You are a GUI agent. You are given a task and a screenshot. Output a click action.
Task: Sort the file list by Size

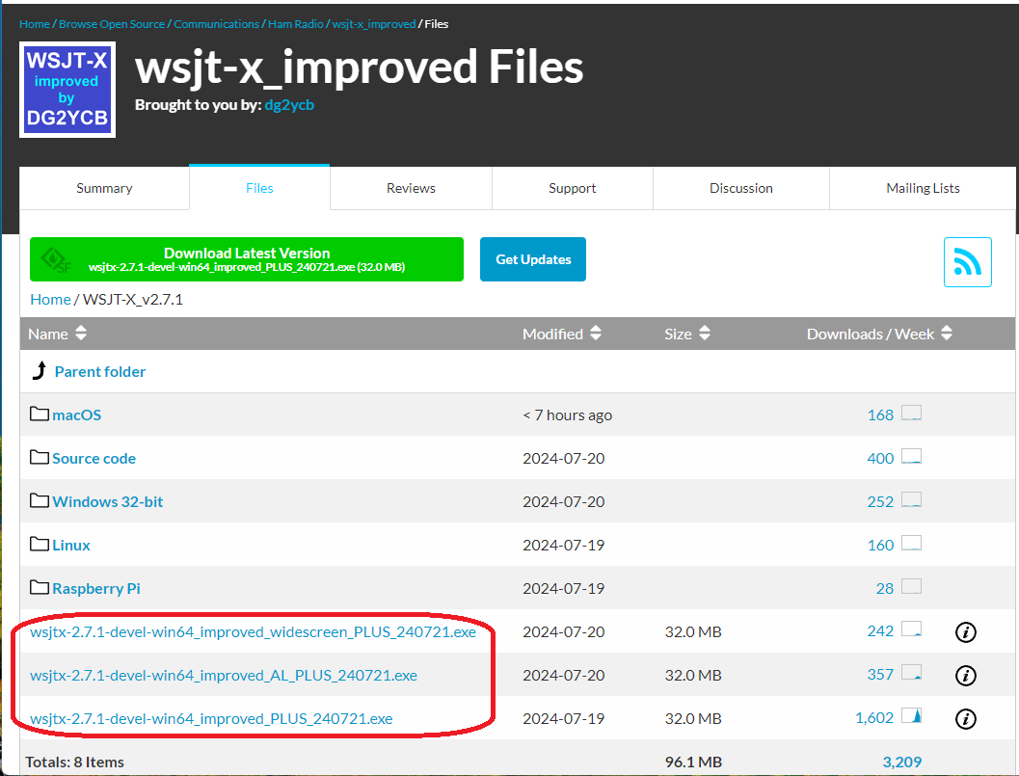point(687,334)
